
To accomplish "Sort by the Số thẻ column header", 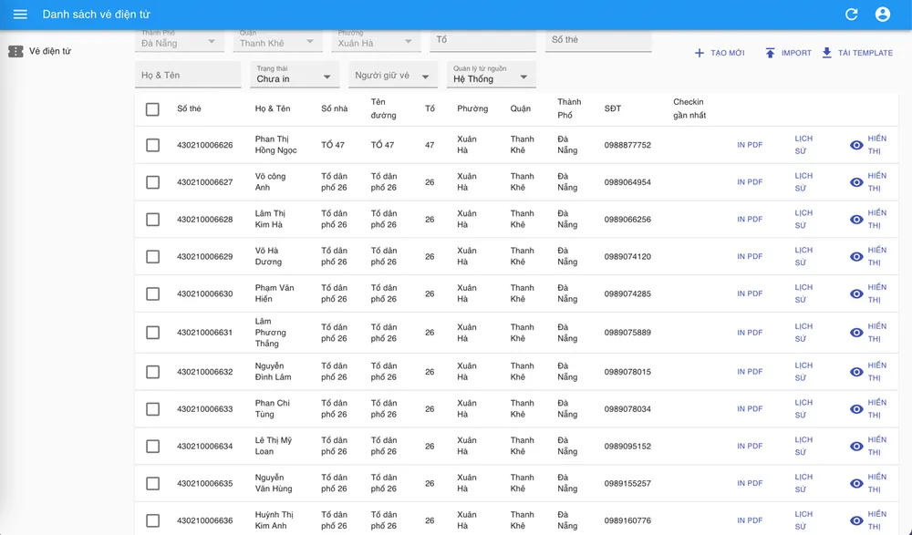I will point(189,109).
